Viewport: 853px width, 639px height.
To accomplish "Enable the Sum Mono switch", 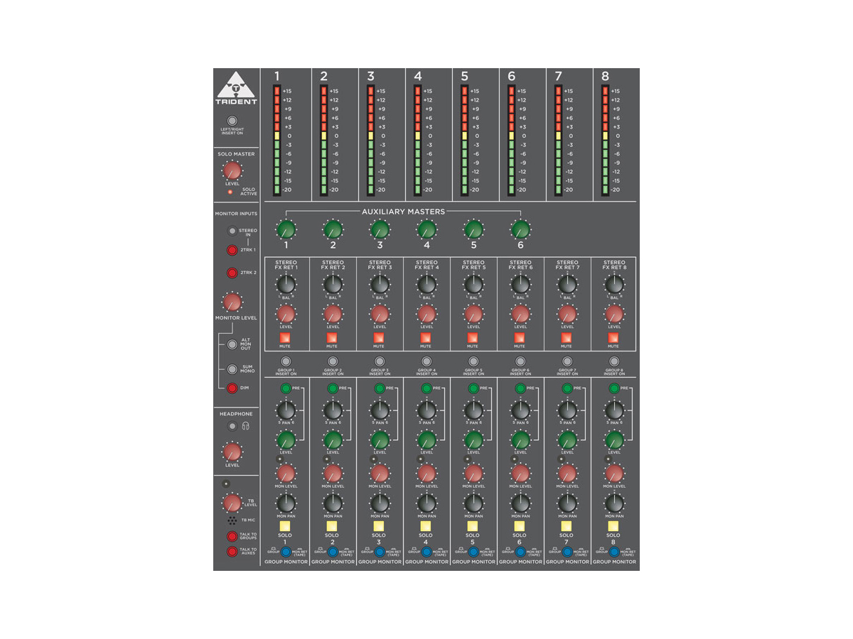I will click(232, 369).
